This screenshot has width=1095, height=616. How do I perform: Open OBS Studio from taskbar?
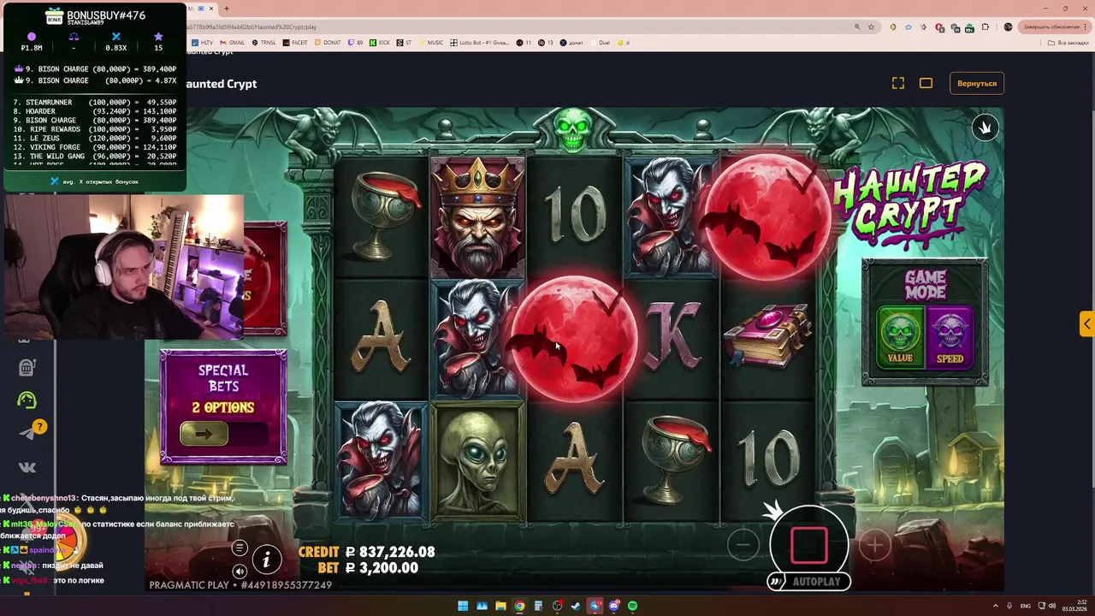click(x=557, y=606)
